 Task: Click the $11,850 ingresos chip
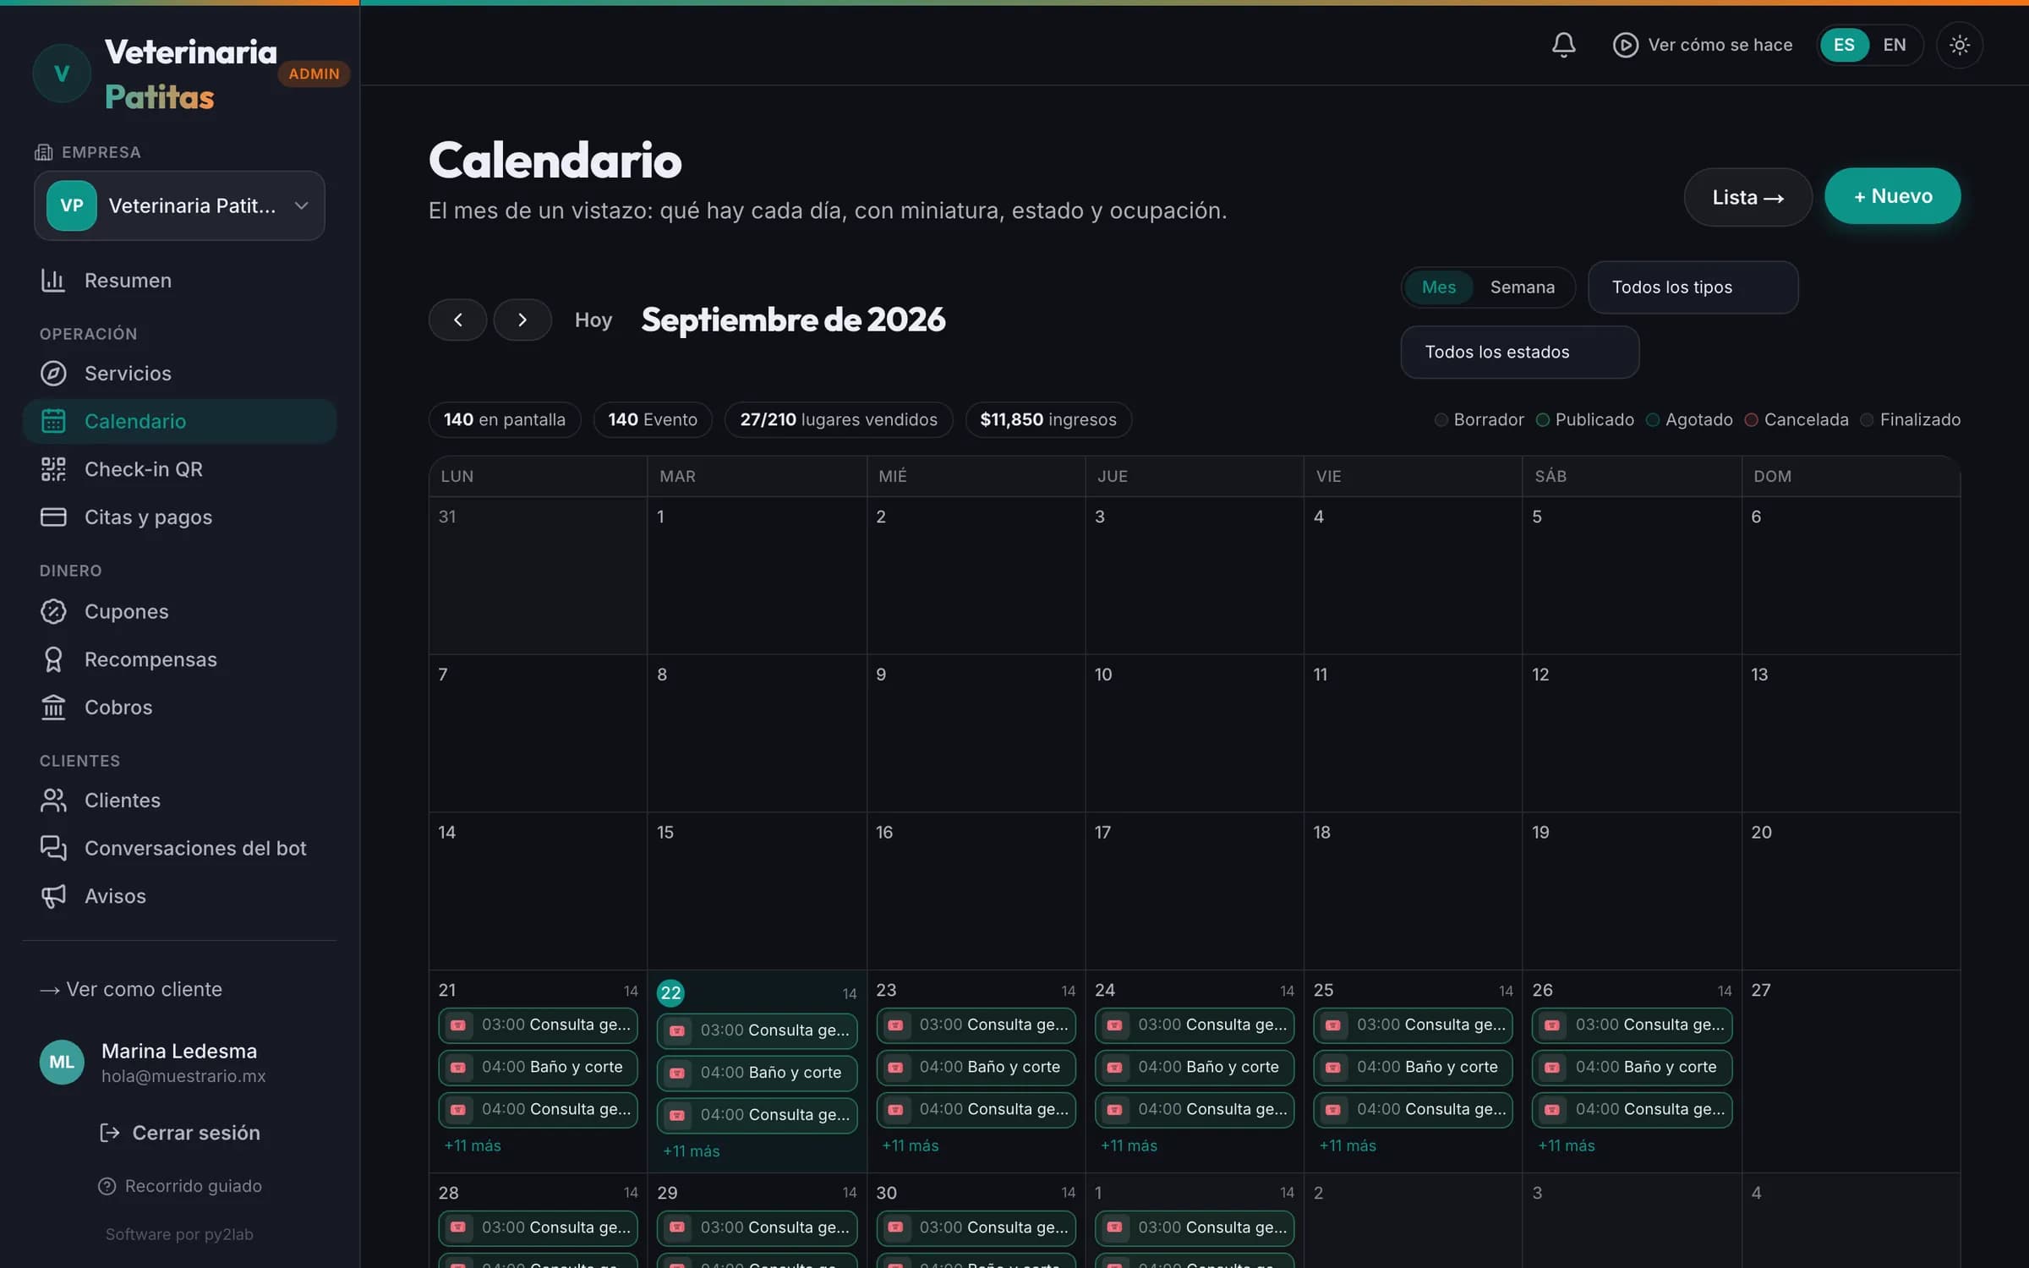point(1048,420)
